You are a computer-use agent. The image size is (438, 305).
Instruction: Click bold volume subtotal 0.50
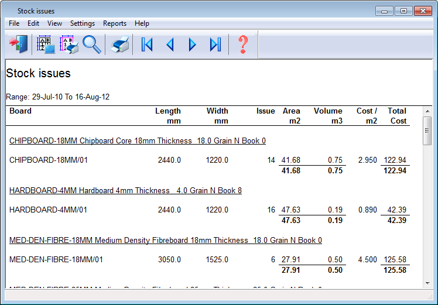tap(335, 270)
